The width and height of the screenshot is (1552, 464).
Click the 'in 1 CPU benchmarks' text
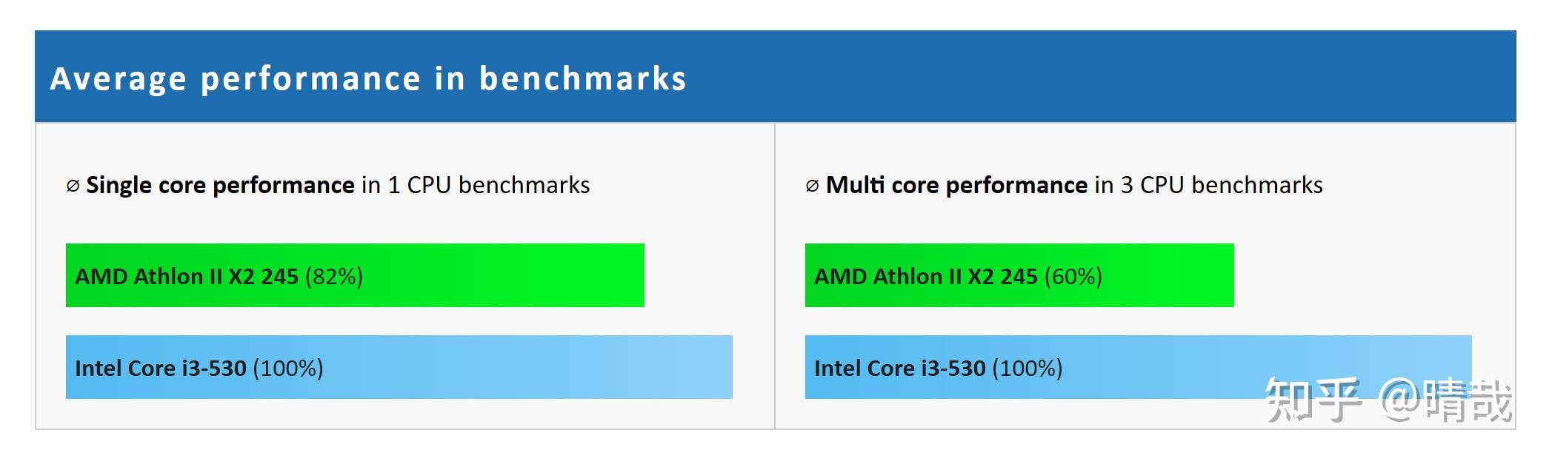[476, 185]
